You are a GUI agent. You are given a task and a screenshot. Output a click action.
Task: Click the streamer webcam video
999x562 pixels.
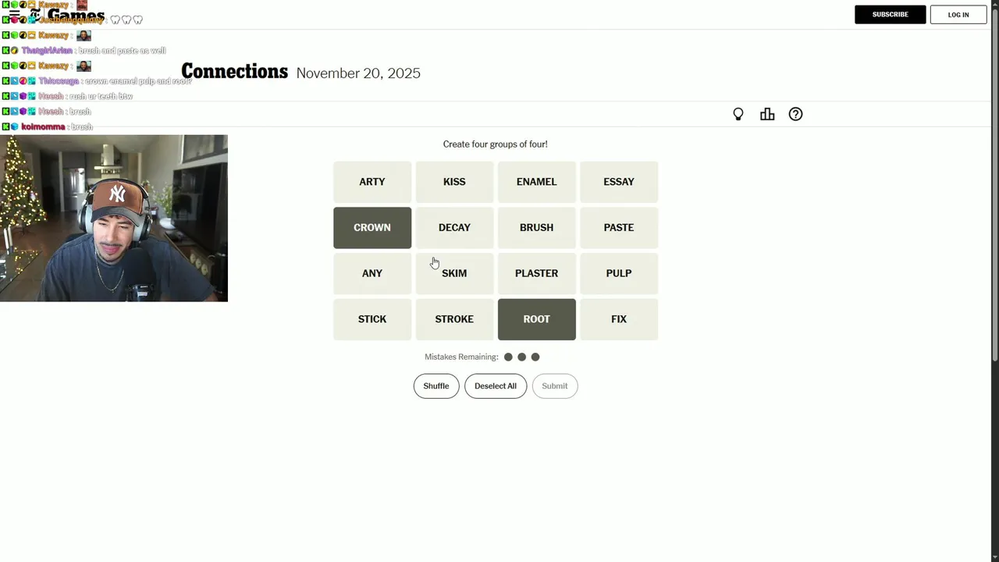pos(114,219)
